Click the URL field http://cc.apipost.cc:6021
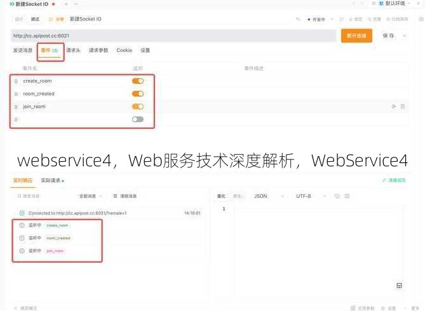This screenshot has width=425, height=311. pos(173,36)
